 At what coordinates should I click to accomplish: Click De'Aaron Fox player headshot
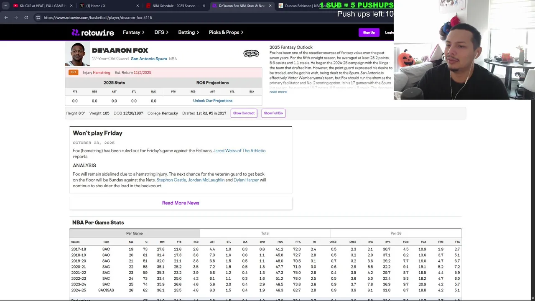(x=78, y=54)
